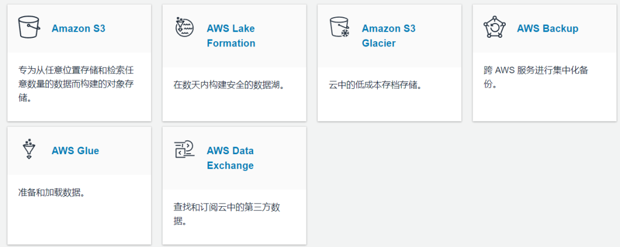Open the AWS Lake Formation link

click(x=231, y=36)
